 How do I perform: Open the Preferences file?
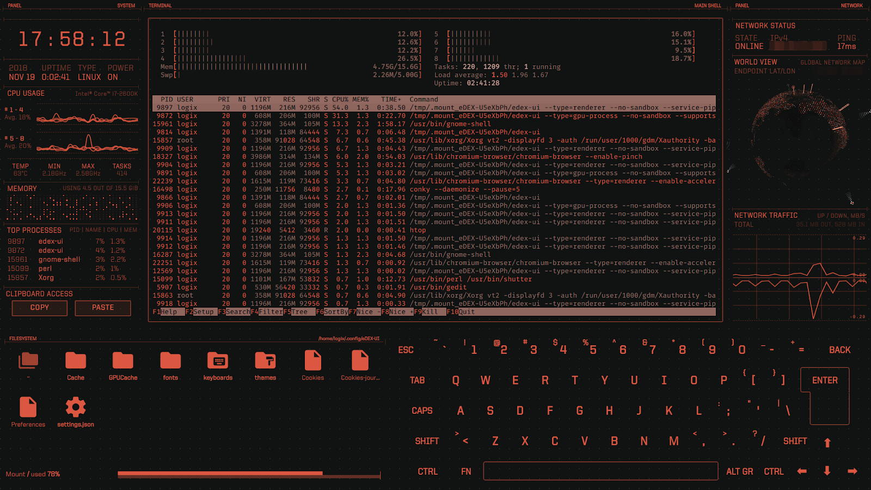coord(28,408)
